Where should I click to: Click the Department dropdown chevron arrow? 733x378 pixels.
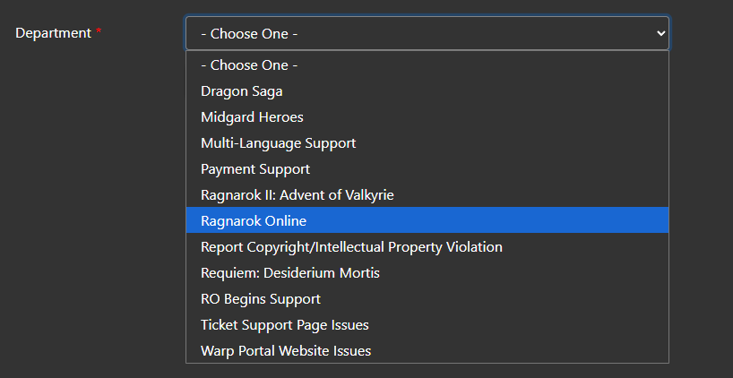point(661,33)
